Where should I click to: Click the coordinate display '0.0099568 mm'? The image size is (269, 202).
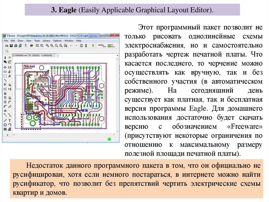[x=33, y=55]
